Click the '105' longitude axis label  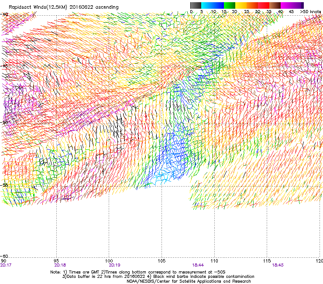tap(161, 261)
